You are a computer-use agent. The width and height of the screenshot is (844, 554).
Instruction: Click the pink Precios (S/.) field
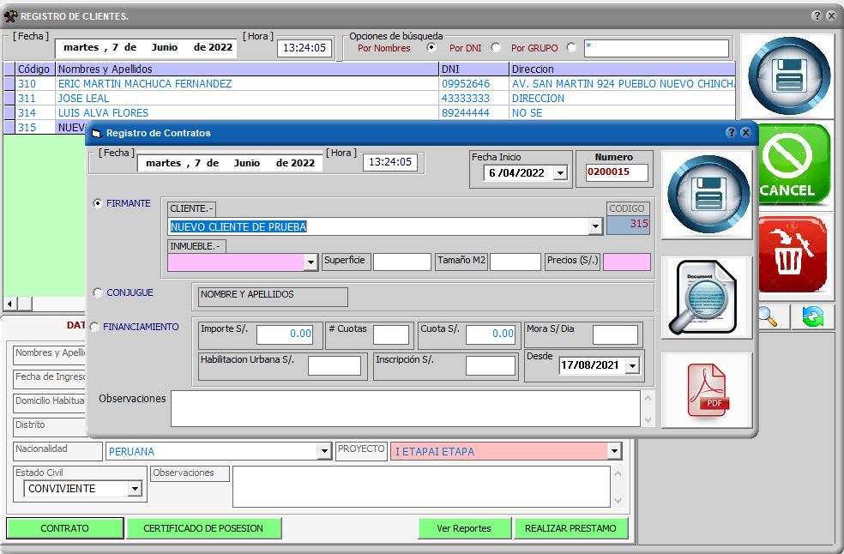626,262
